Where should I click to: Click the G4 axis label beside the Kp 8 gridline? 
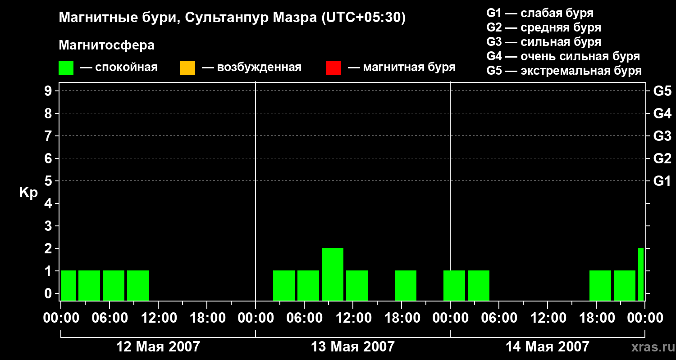[662, 113]
